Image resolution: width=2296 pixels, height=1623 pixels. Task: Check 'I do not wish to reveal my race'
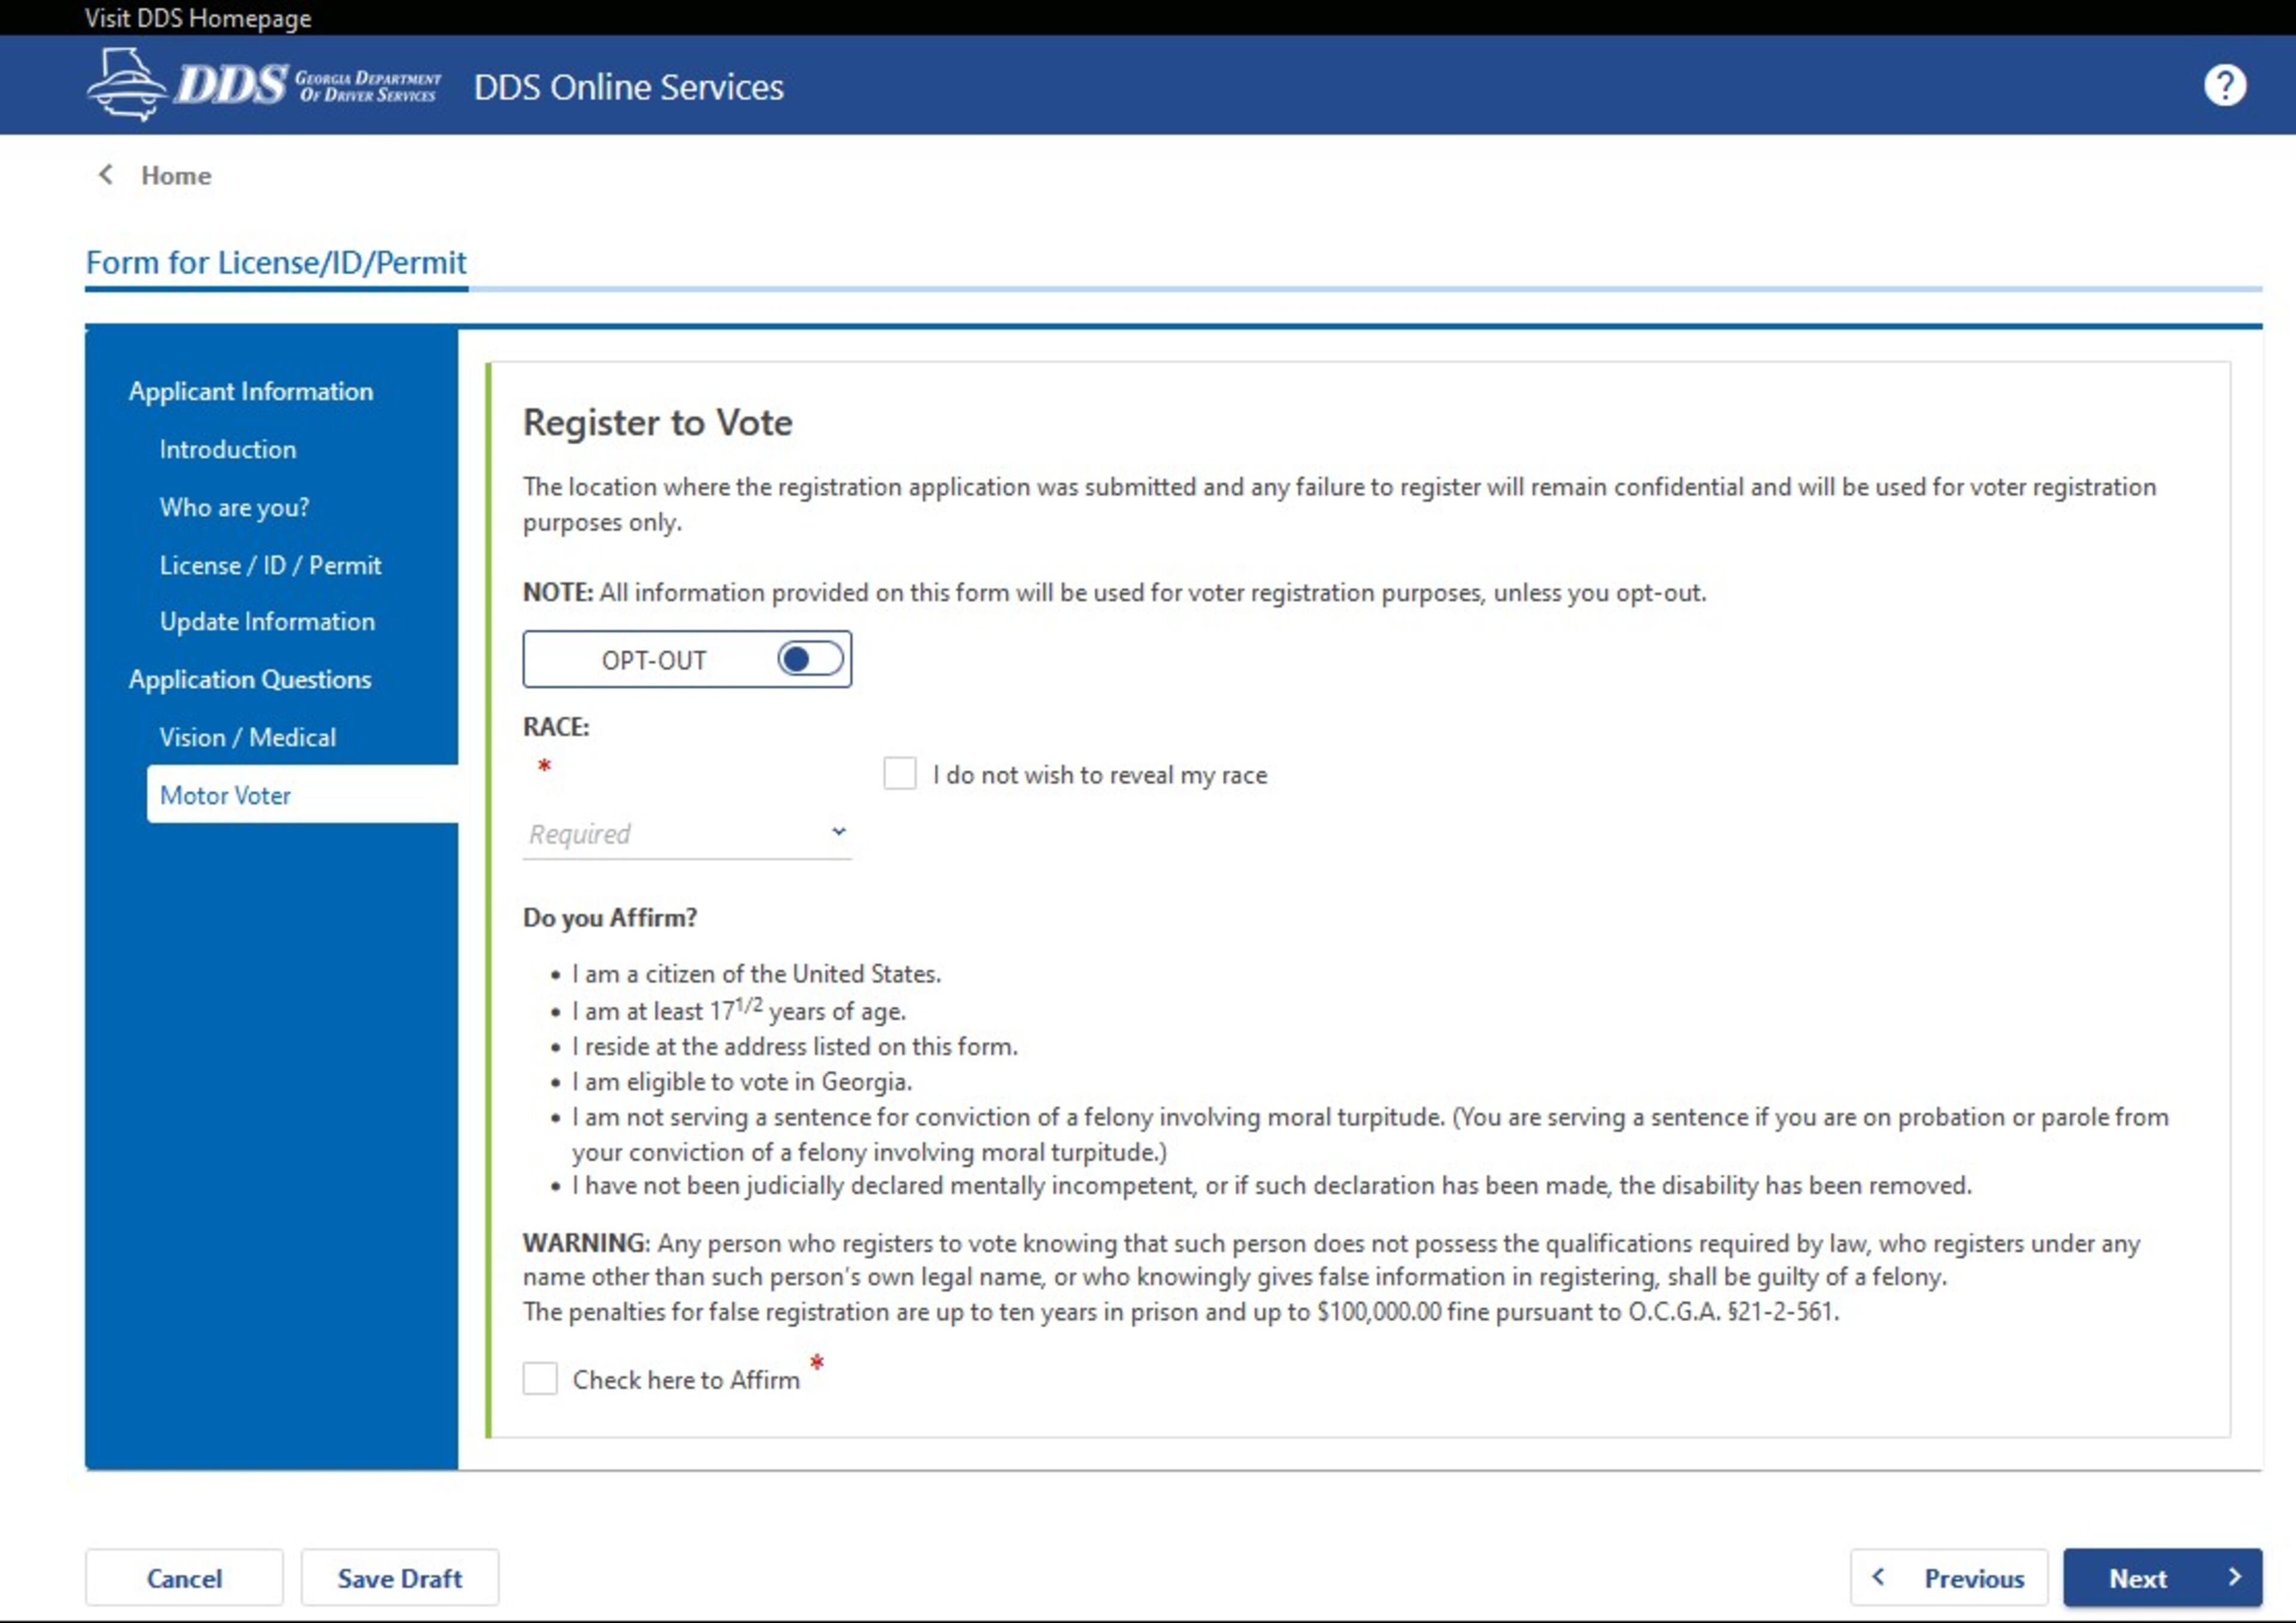[899, 773]
